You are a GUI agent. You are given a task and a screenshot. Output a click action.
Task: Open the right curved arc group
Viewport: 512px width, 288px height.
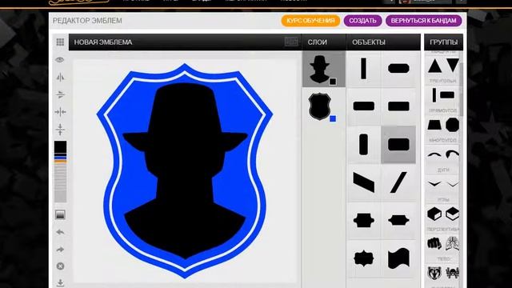click(452, 154)
